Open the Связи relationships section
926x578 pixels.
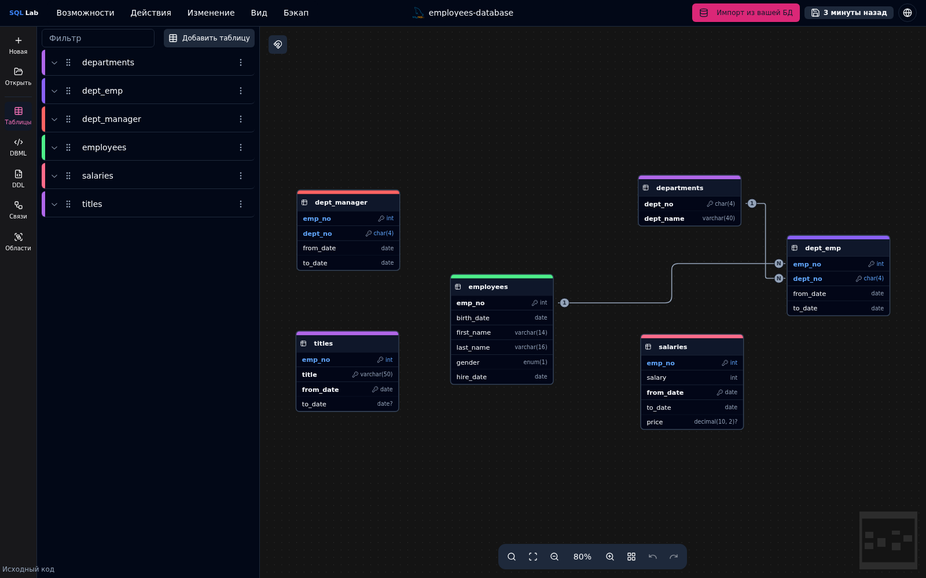(18, 210)
